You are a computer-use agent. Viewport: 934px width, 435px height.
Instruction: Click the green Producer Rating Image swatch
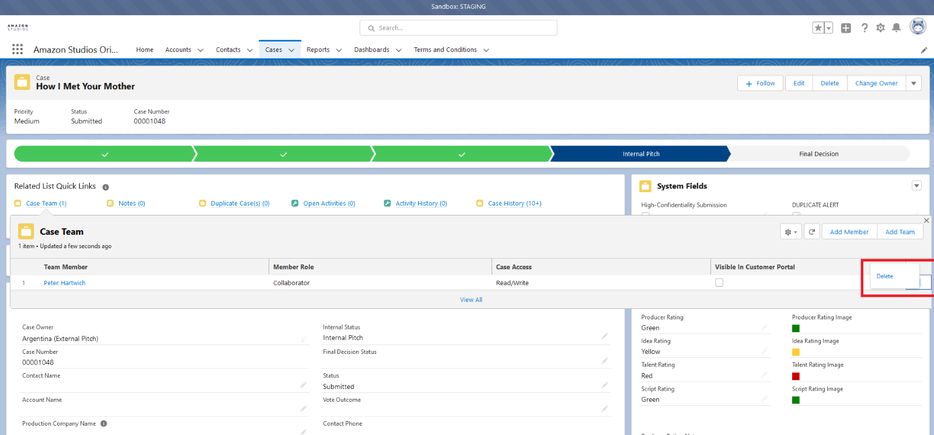coord(796,329)
